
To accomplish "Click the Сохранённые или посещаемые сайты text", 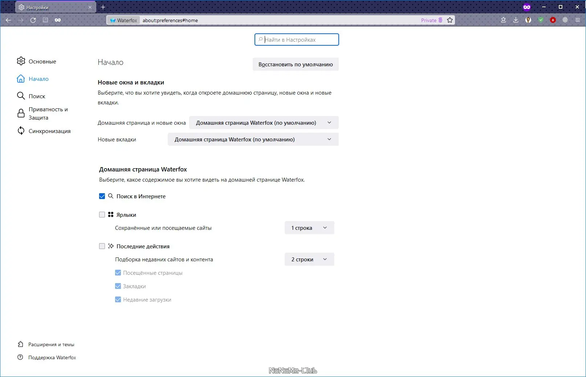I will coord(163,228).
